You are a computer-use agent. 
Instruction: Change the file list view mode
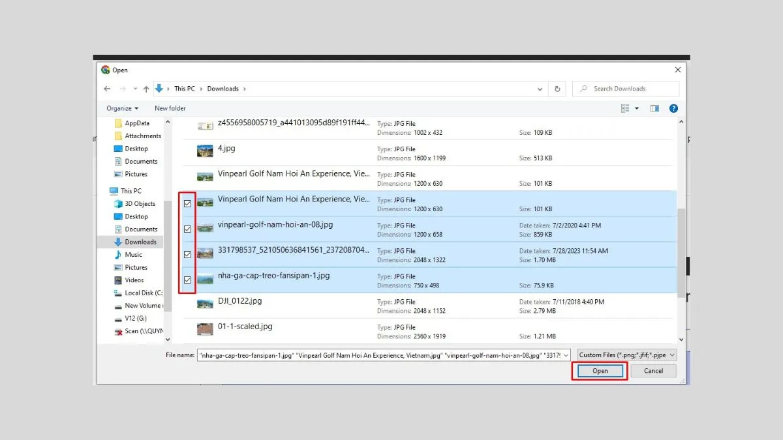click(x=626, y=108)
